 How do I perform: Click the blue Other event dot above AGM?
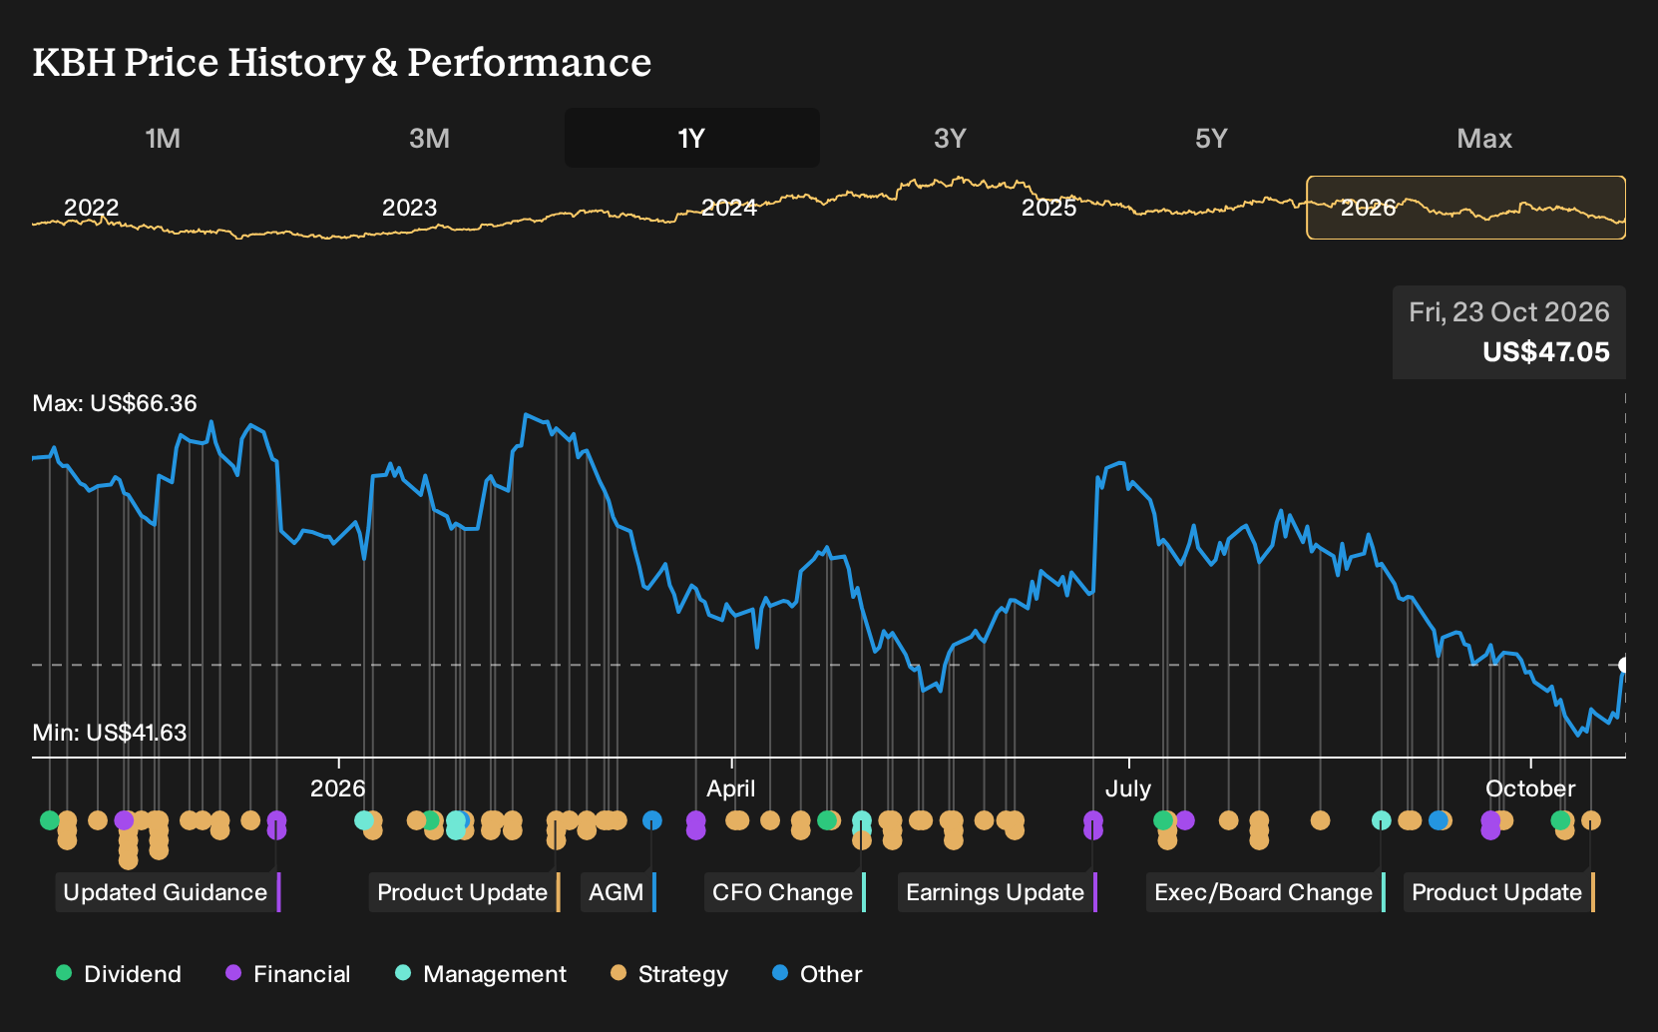(651, 820)
